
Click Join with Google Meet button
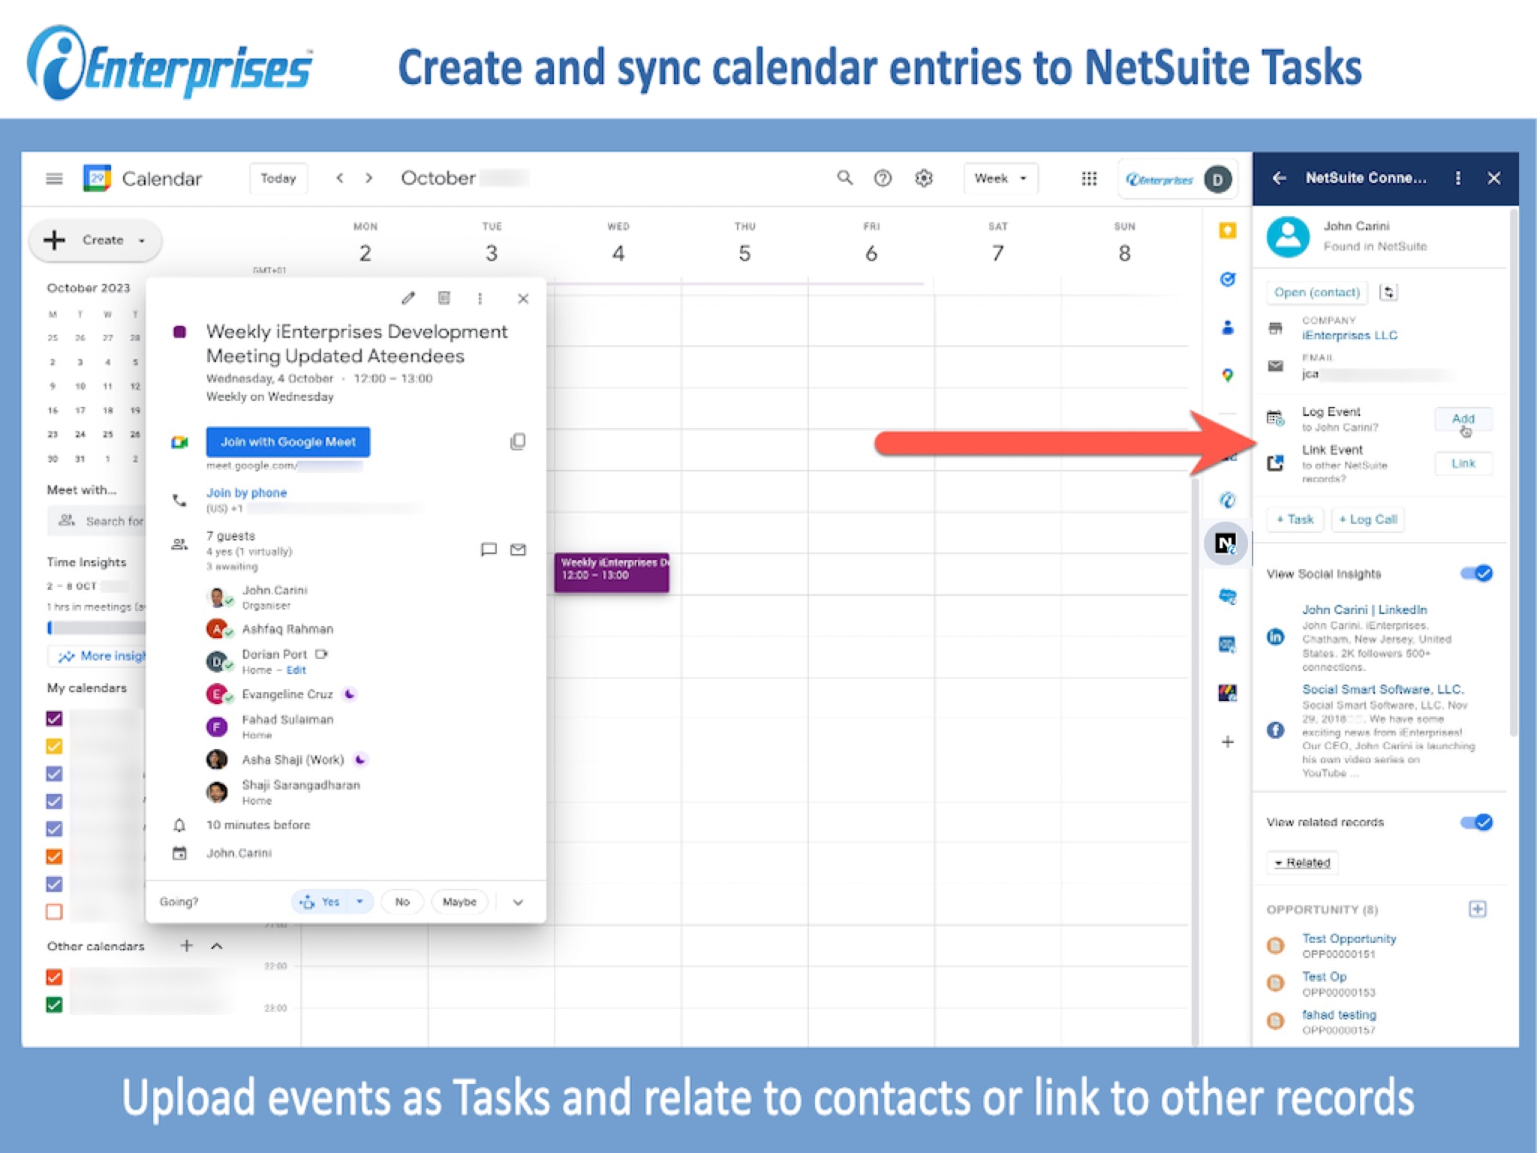[287, 441]
